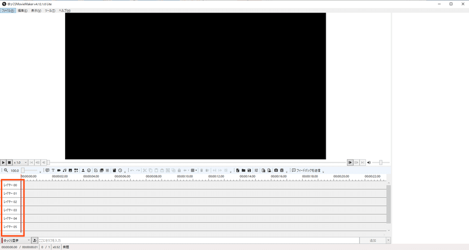Add a text item with T icon
469x250 pixels.
[53, 170]
